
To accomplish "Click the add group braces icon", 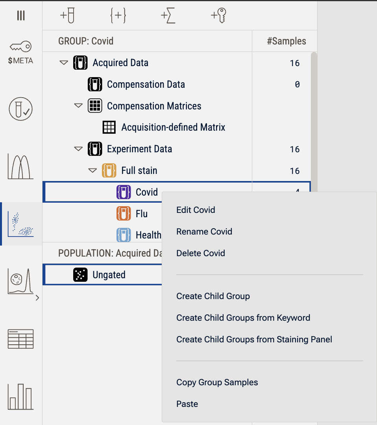I will point(118,16).
